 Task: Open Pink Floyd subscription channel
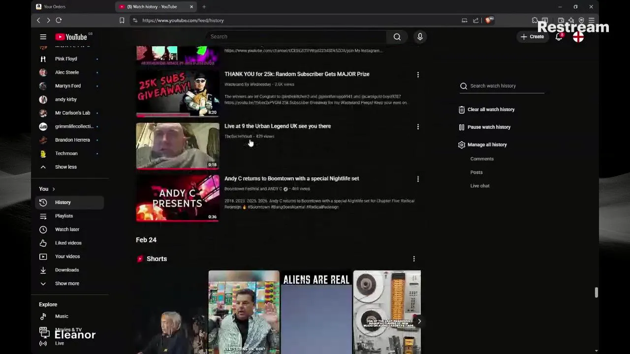click(x=69, y=59)
